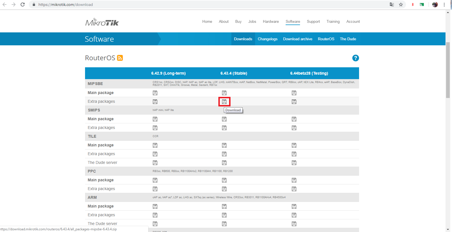Download TILE Dude server Stable version

click(224, 163)
